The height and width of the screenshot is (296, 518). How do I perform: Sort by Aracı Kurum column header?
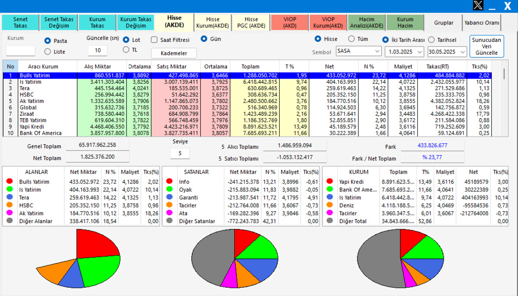(x=43, y=67)
